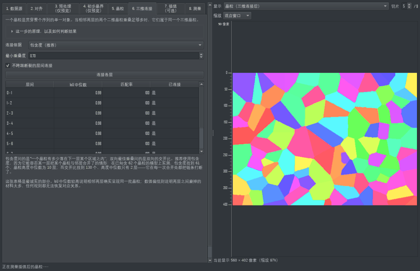Switch to the 8. 测量 tab
The height and width of the screenshot is (271, 420).
[195, 8]
